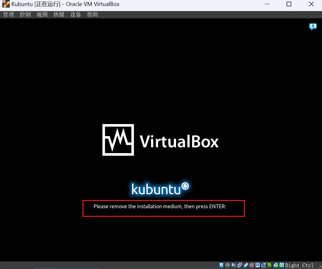Click the green CPU virtualization status icon
This screenshot has height=269, width=322.
pyautogui.click(x=270, y=265)
